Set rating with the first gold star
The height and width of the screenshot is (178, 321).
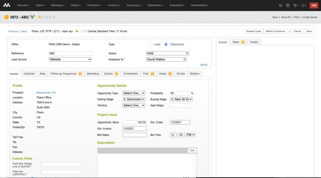point(39,17)
